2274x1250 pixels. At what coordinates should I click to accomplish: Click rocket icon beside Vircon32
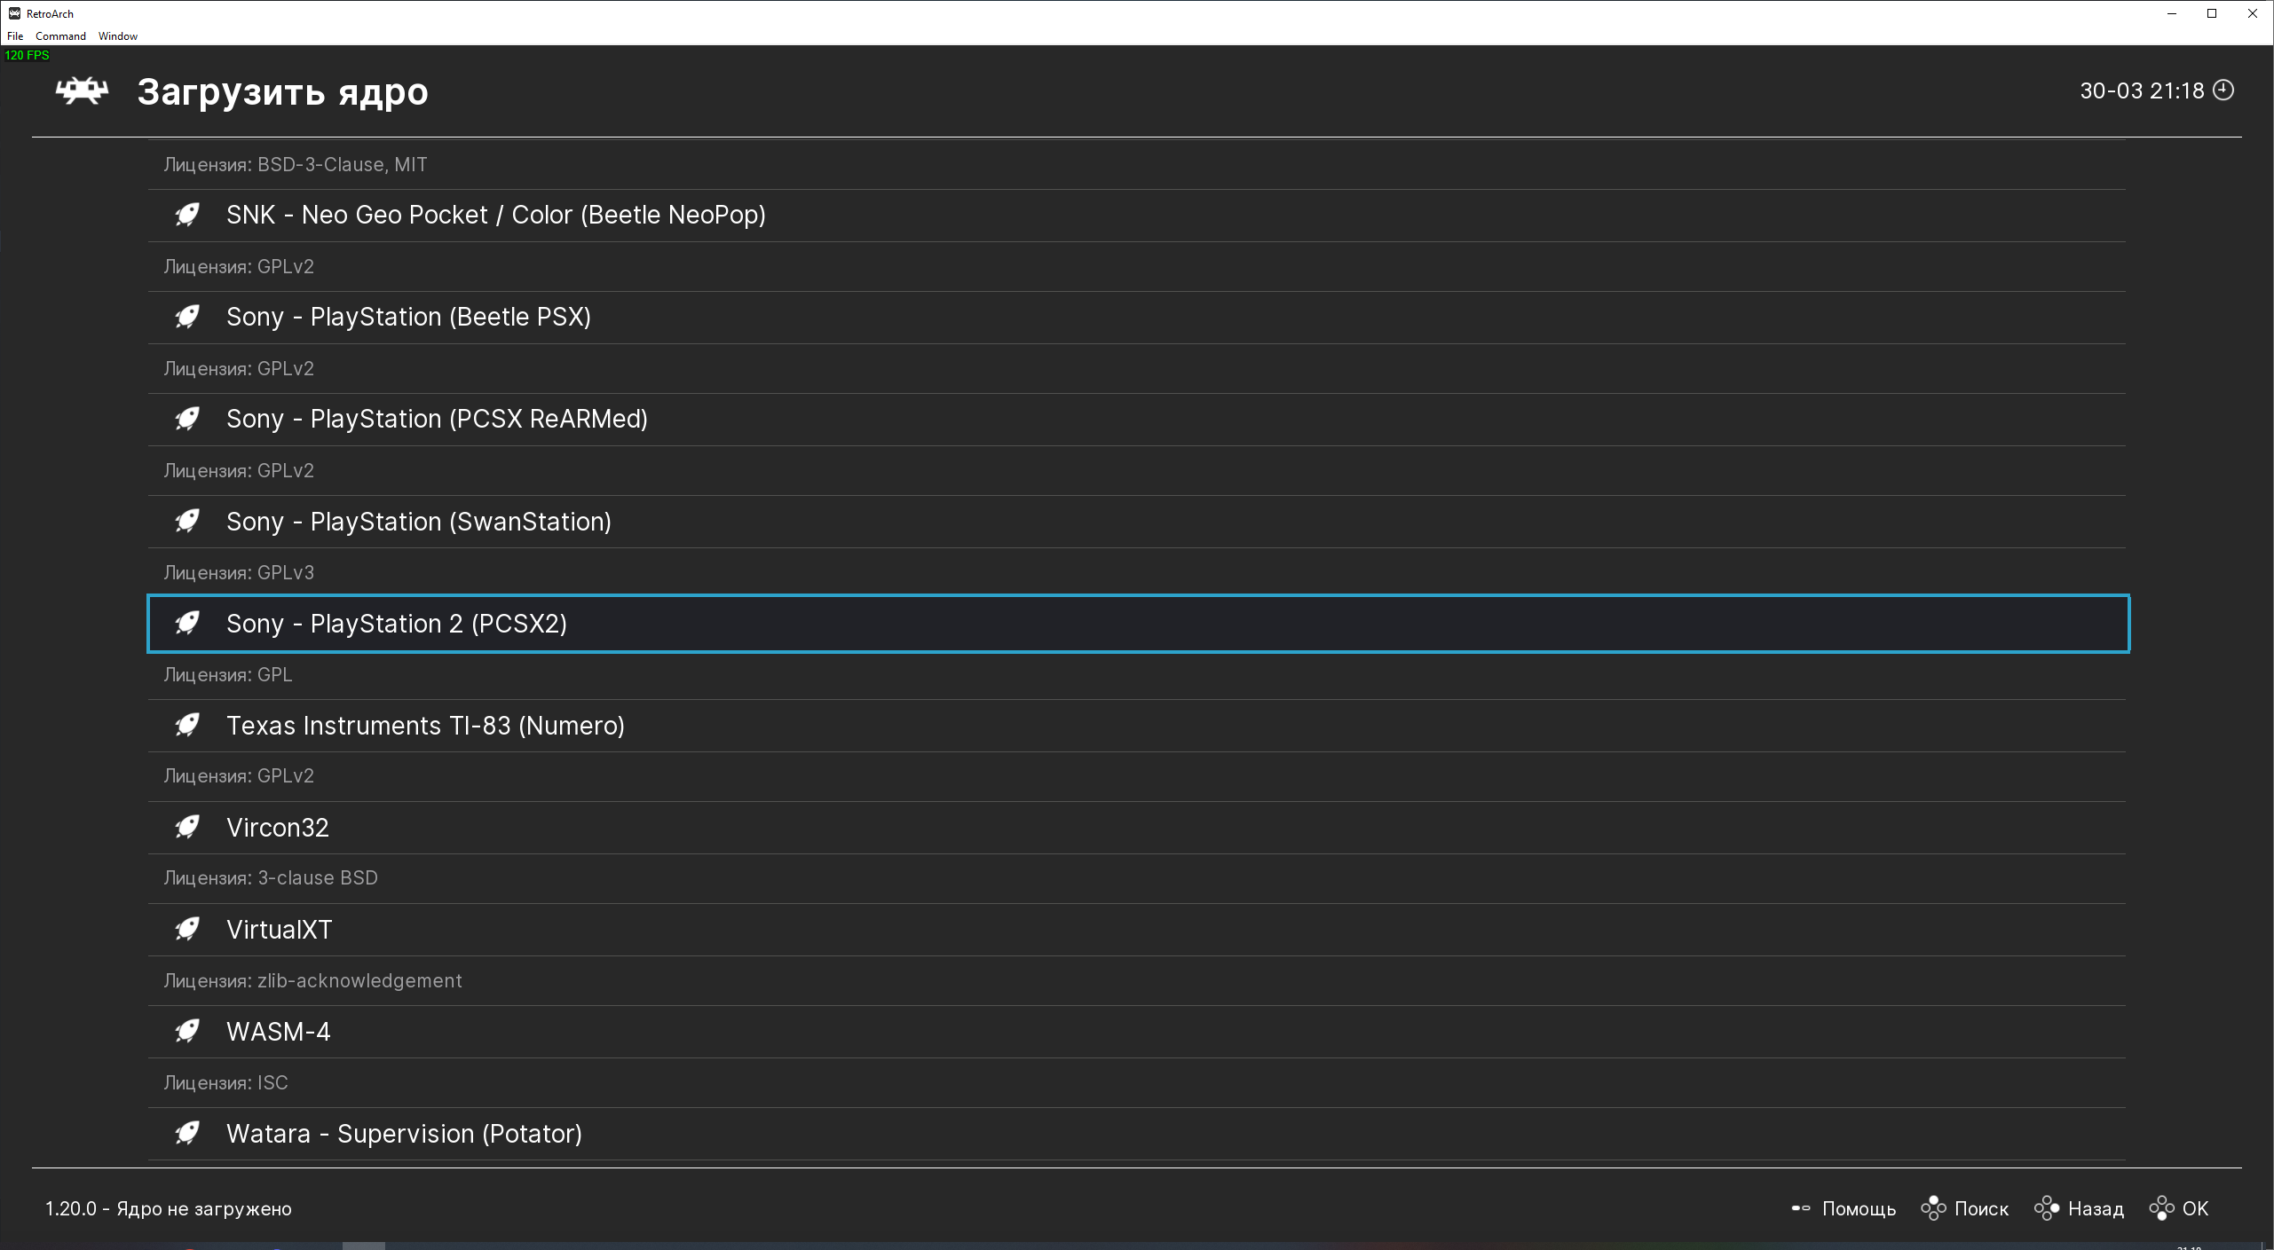tap(187, 828)
